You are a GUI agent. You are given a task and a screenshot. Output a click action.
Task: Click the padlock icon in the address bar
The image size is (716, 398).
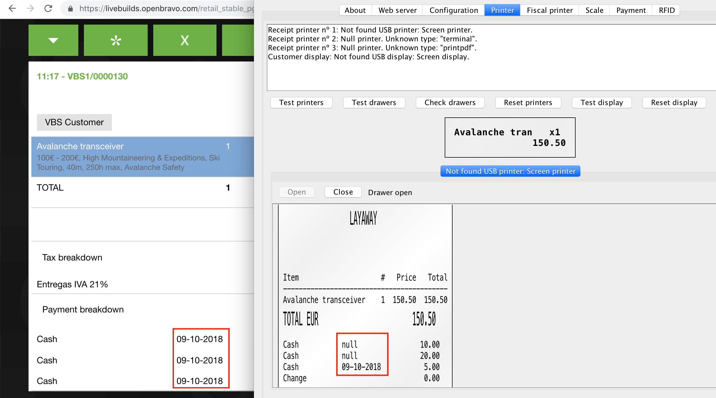[70, 9]
